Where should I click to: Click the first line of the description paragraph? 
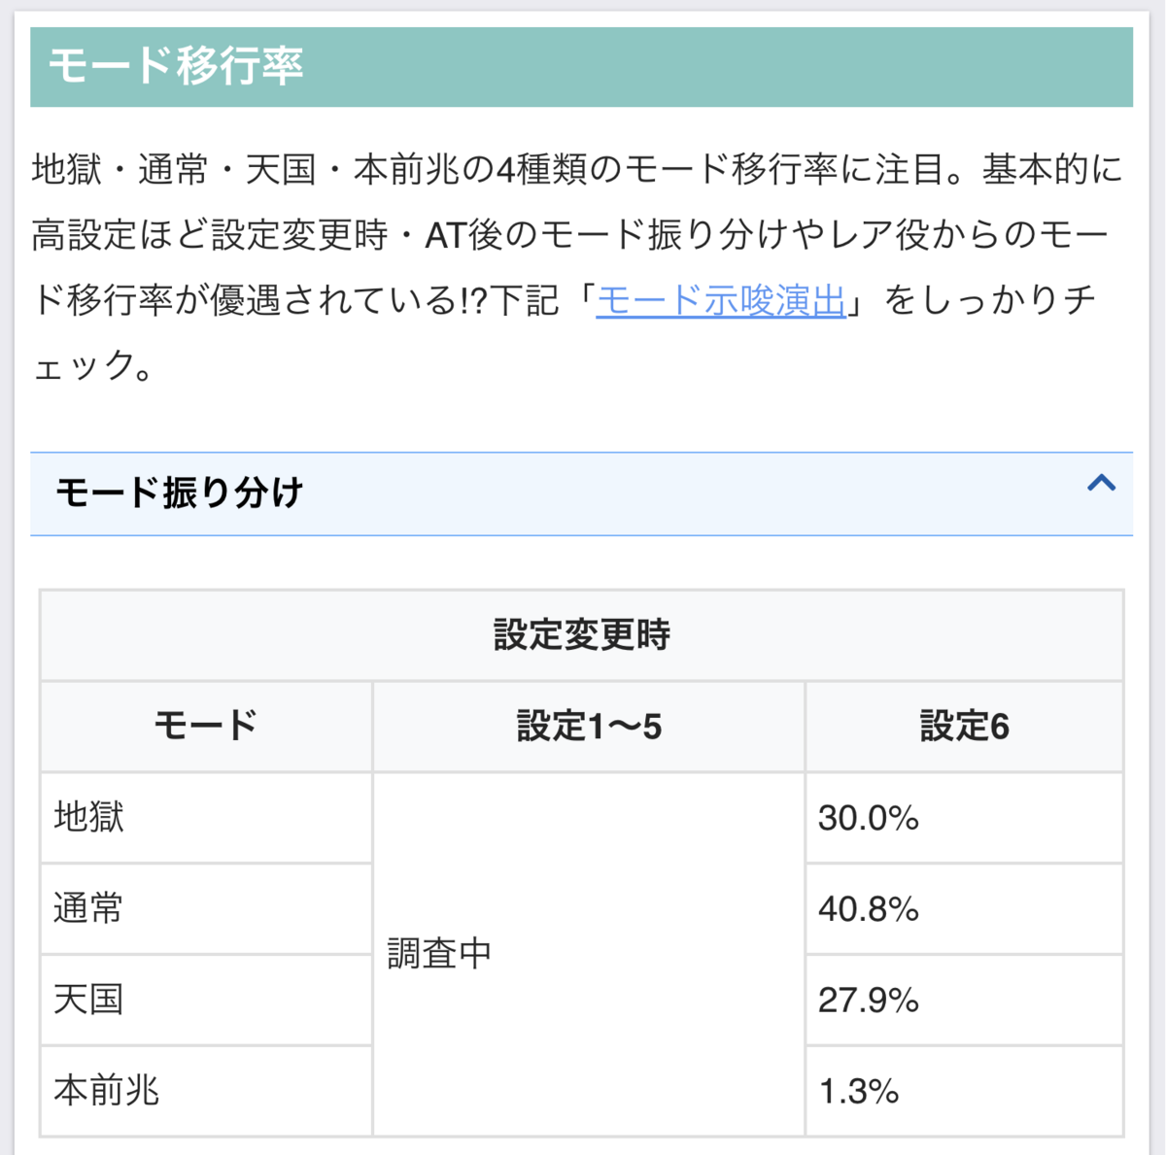[577, 170]
